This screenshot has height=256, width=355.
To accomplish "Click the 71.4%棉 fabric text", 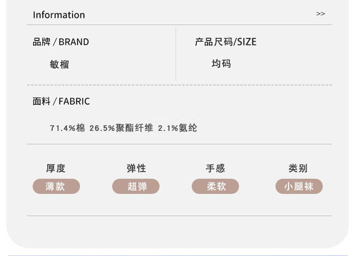I will [x=67, y=128].
